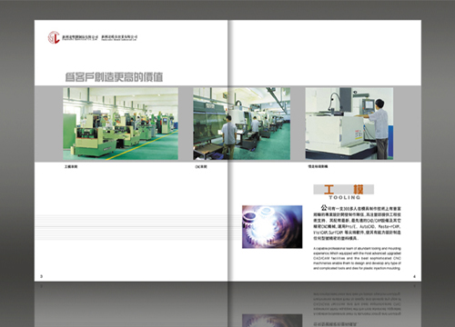Click the TOOLING subtitle text
455x327 pixels.
tap(345, 197)
